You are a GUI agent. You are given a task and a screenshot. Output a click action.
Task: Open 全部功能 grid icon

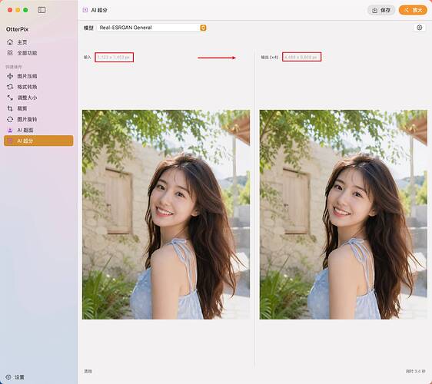(10, 52)
